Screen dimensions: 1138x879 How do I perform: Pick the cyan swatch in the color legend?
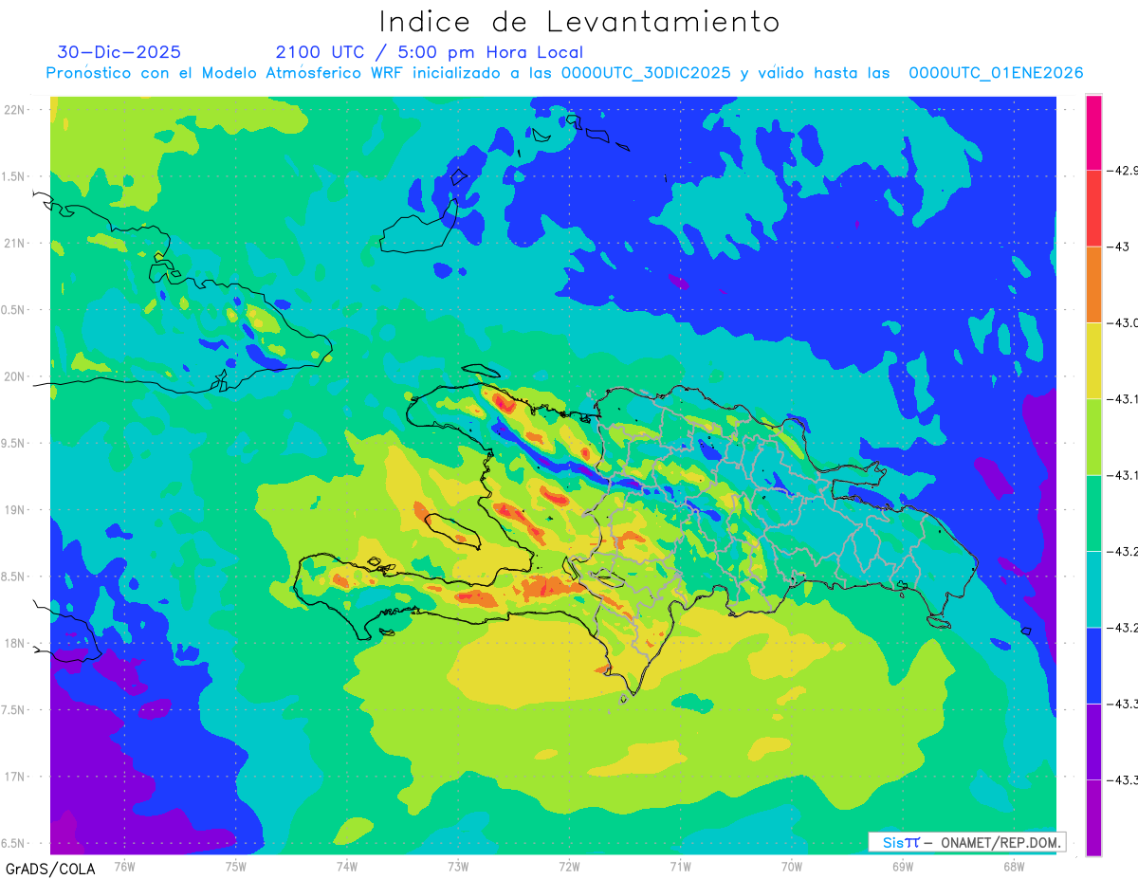pos(1093,589)
